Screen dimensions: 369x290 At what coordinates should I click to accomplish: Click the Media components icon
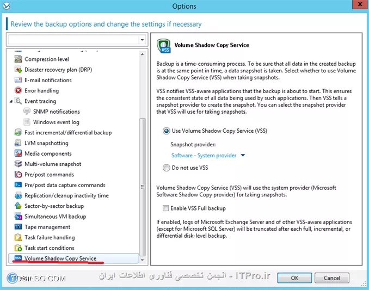(18, 153)
